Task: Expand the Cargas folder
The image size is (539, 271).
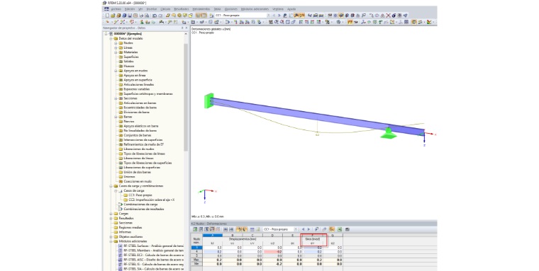Action: [x=111, y=214]
